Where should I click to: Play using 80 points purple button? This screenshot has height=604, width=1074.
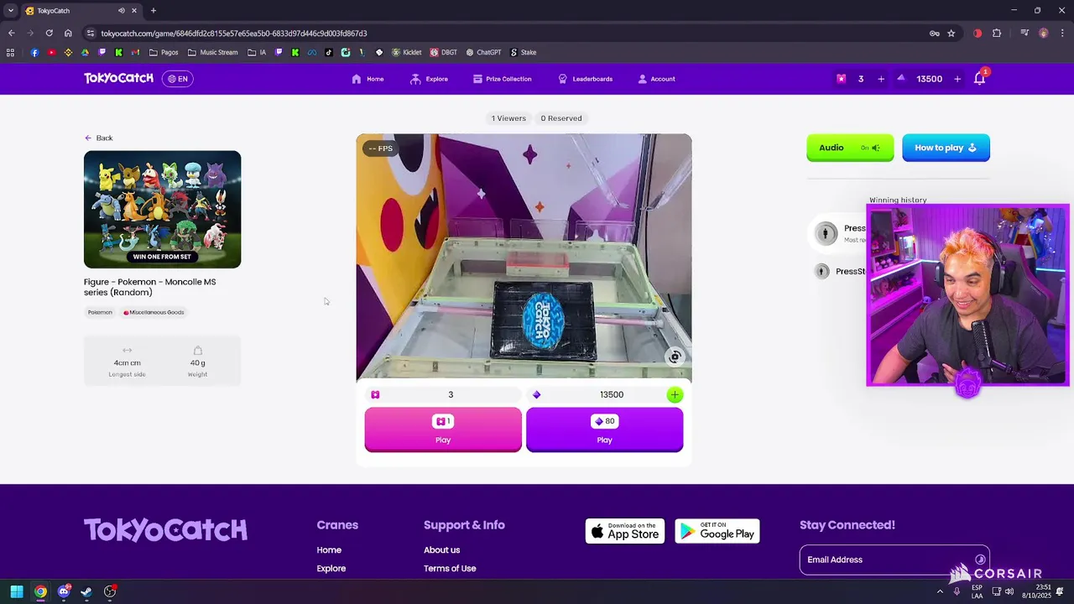(x=604, y=430)
